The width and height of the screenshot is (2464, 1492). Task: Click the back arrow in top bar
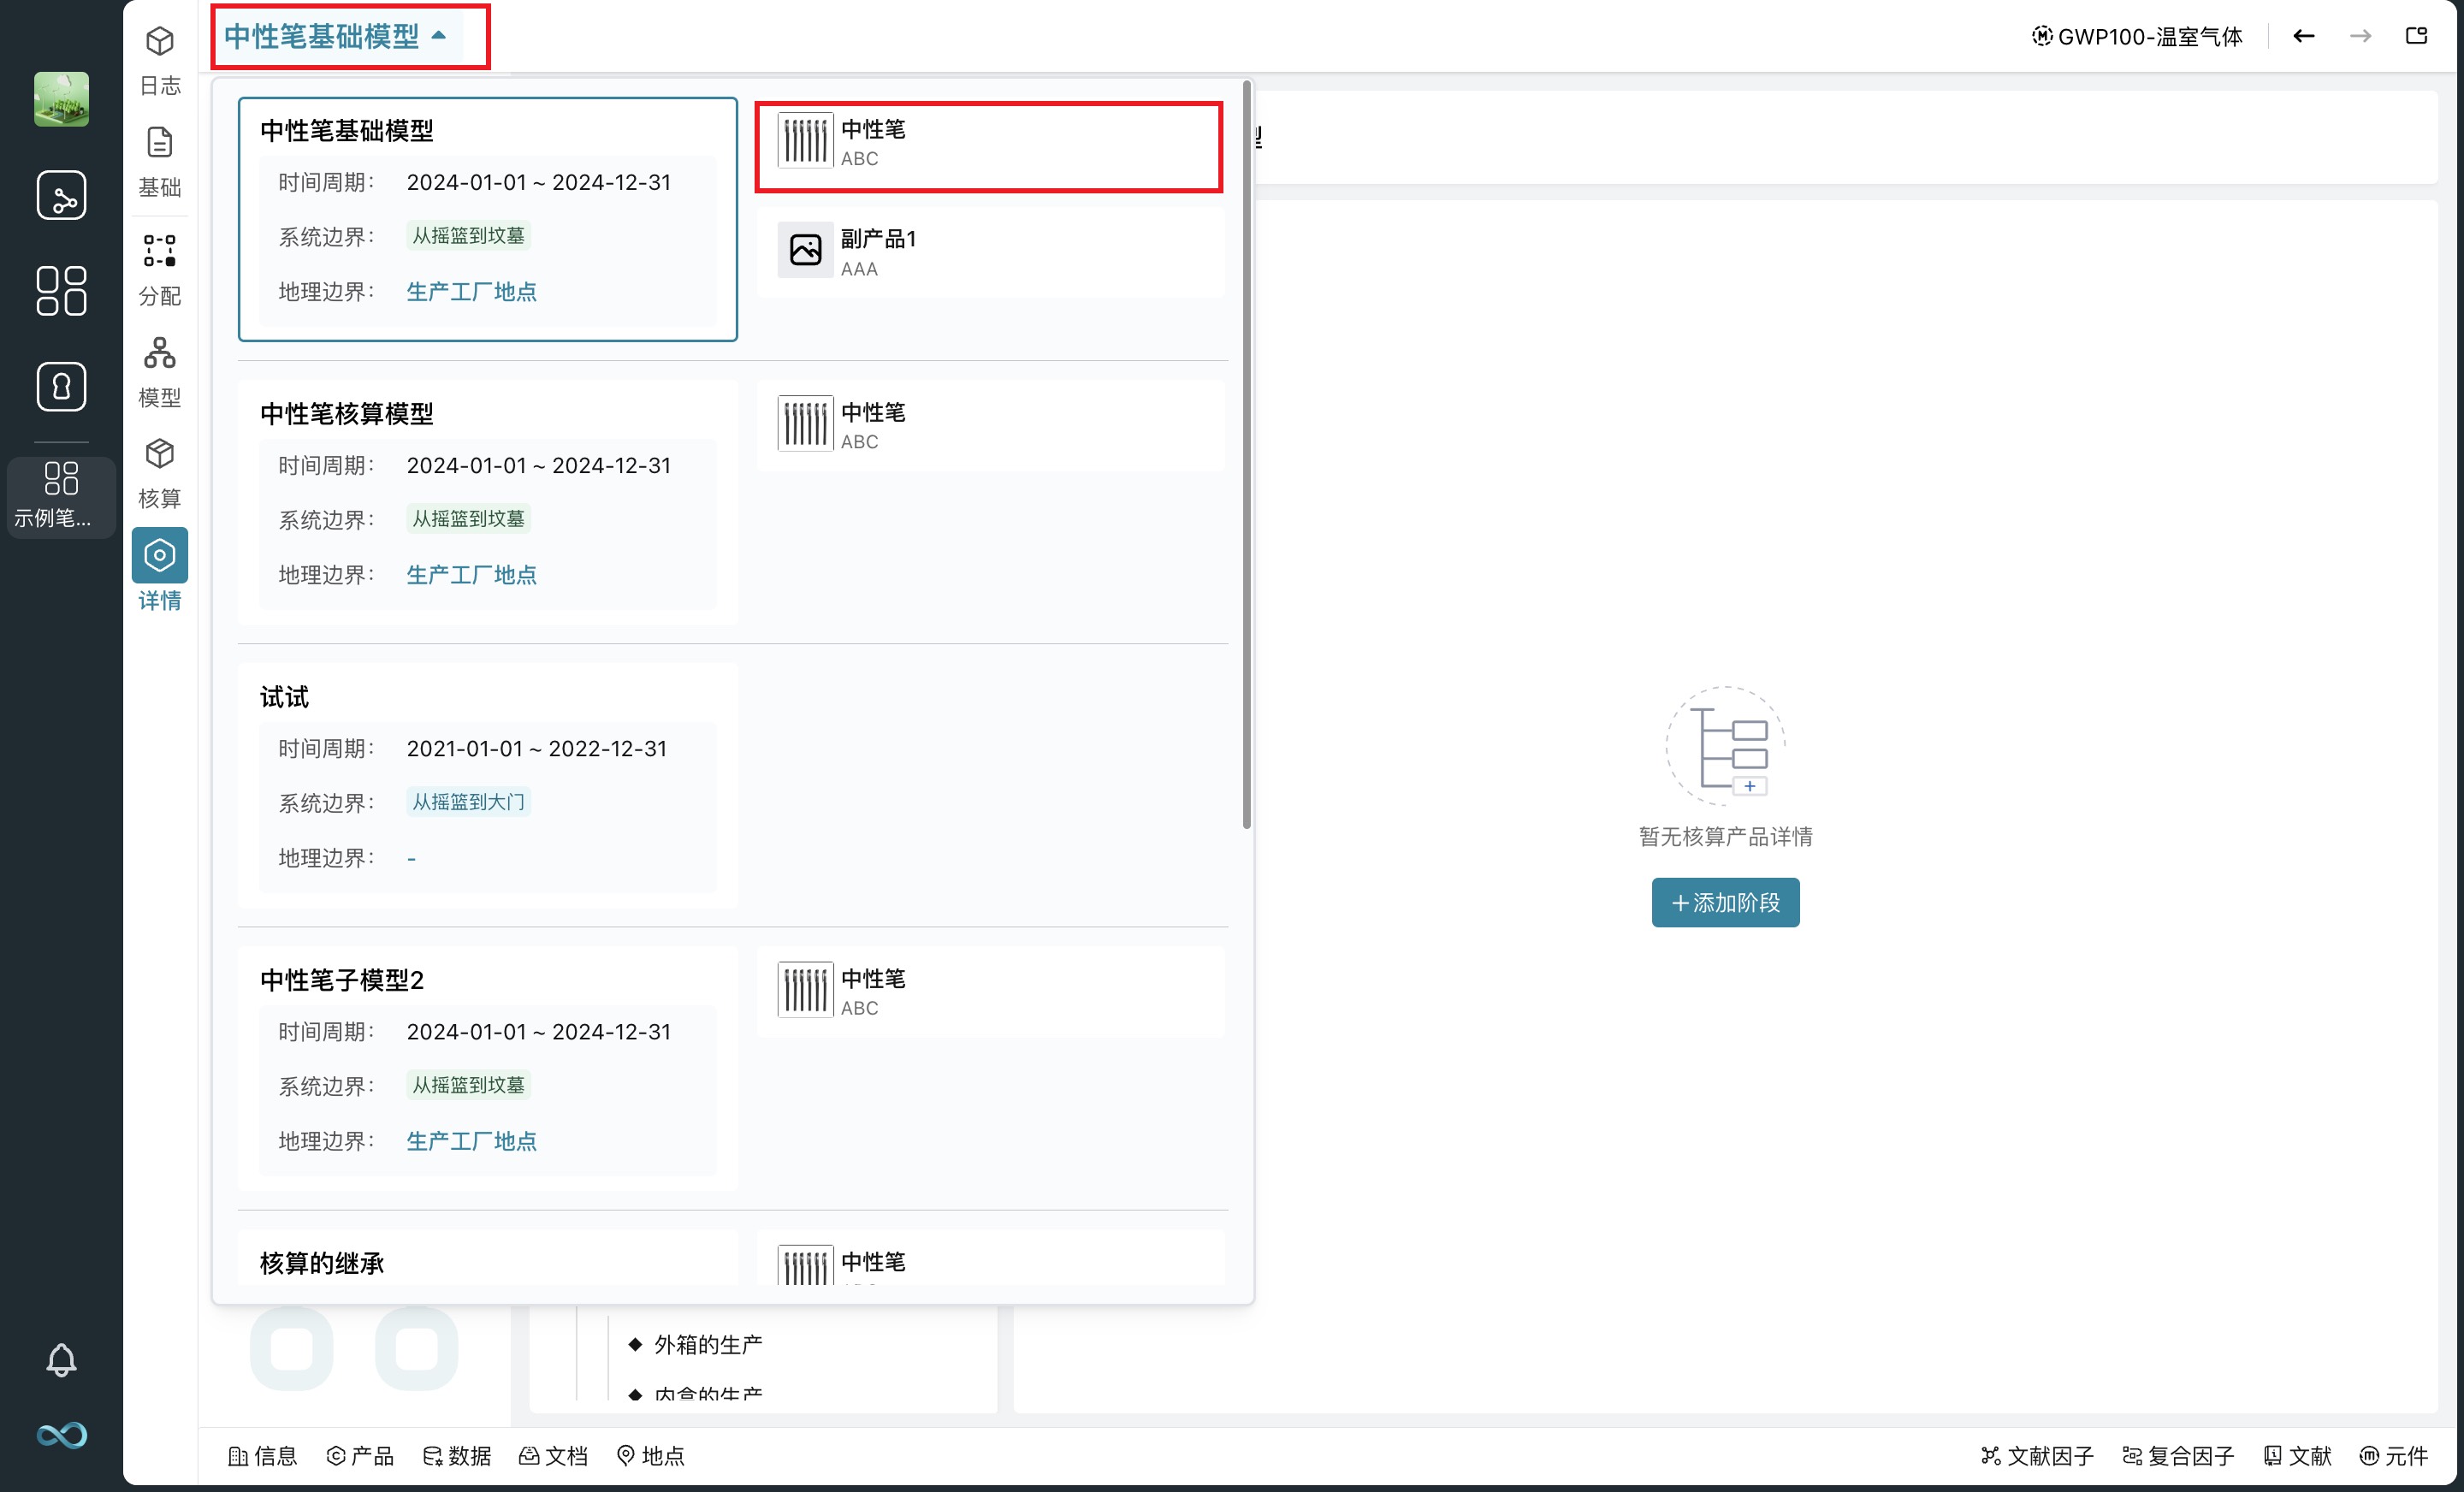[2303, 37]
